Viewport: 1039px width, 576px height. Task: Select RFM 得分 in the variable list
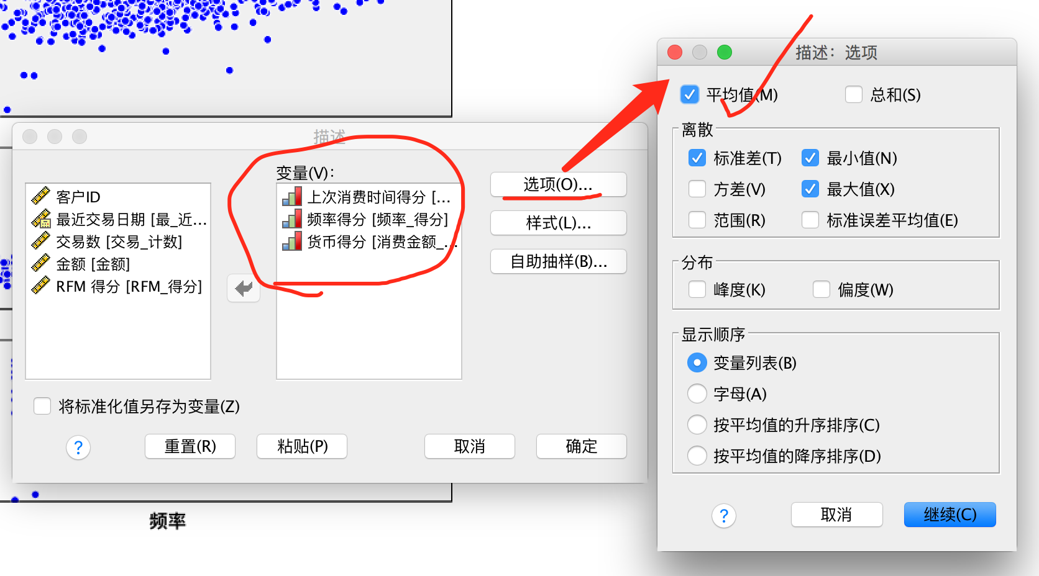118,286
